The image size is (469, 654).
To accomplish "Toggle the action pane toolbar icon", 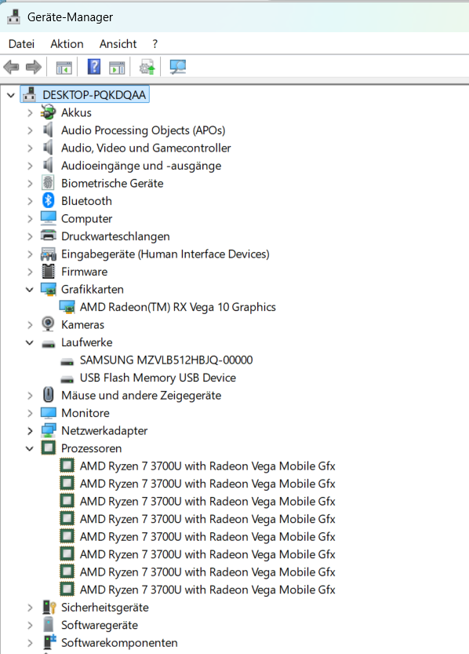I will click(117, 68).
